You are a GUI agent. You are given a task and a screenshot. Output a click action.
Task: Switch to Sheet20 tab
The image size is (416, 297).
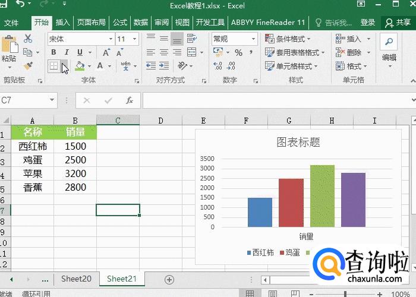[77, 279]
